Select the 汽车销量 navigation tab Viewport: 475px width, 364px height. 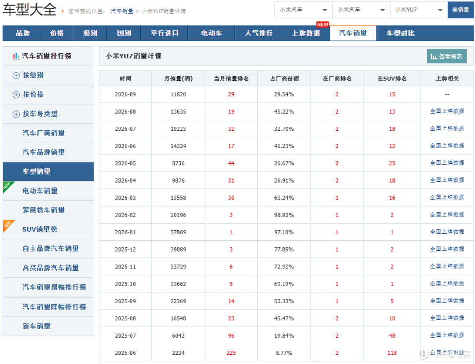point(353,33)
